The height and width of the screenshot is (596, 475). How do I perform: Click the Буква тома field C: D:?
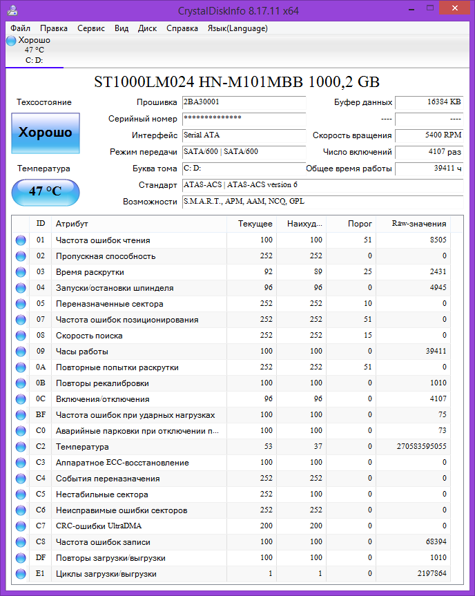pyautogui.click(x=244, y=169)
